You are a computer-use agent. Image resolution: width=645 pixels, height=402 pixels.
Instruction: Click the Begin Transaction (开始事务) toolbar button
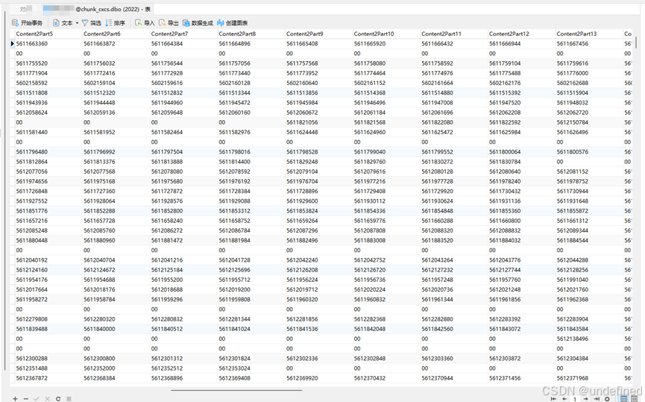tap(27, 23)
